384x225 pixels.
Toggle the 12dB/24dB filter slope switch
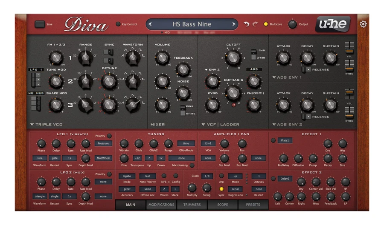point(254,54)
